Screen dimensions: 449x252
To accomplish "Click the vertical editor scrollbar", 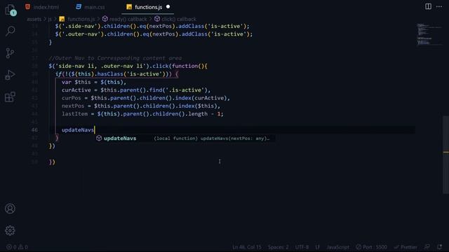I will click(446, 154).
